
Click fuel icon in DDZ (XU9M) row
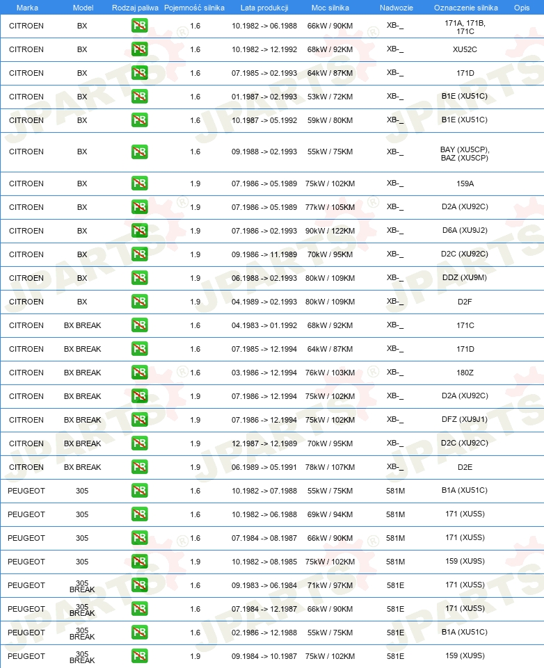(x=139, y=278)
